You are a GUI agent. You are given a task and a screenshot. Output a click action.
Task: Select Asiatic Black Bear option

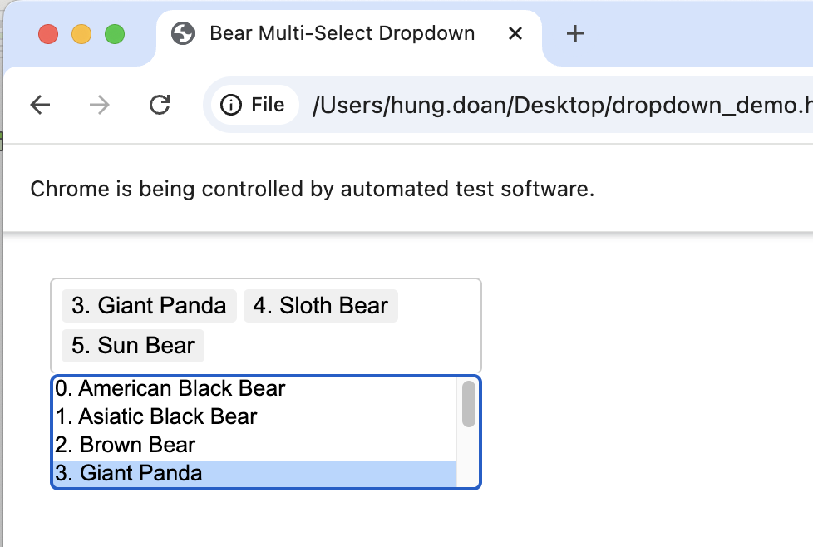click(156, 416)
